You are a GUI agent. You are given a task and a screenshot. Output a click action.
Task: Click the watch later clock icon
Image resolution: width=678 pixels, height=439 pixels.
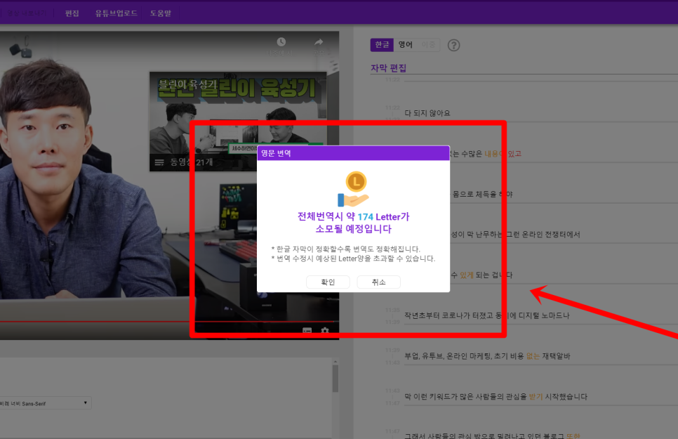[x=281, y=42]
